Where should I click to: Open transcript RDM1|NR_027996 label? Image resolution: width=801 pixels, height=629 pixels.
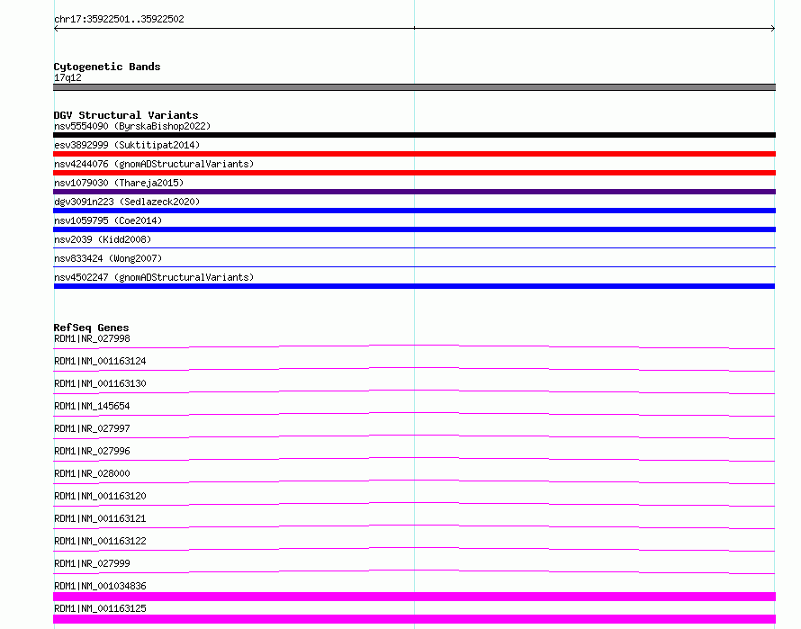[x=92, y=451]
